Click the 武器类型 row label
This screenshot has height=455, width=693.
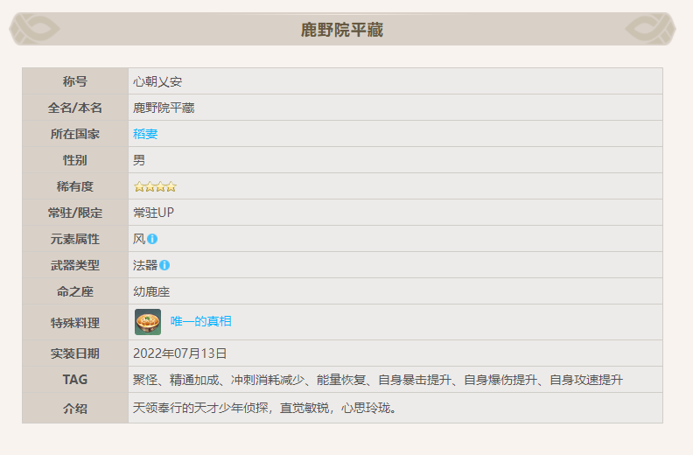(x=75, y=265)
